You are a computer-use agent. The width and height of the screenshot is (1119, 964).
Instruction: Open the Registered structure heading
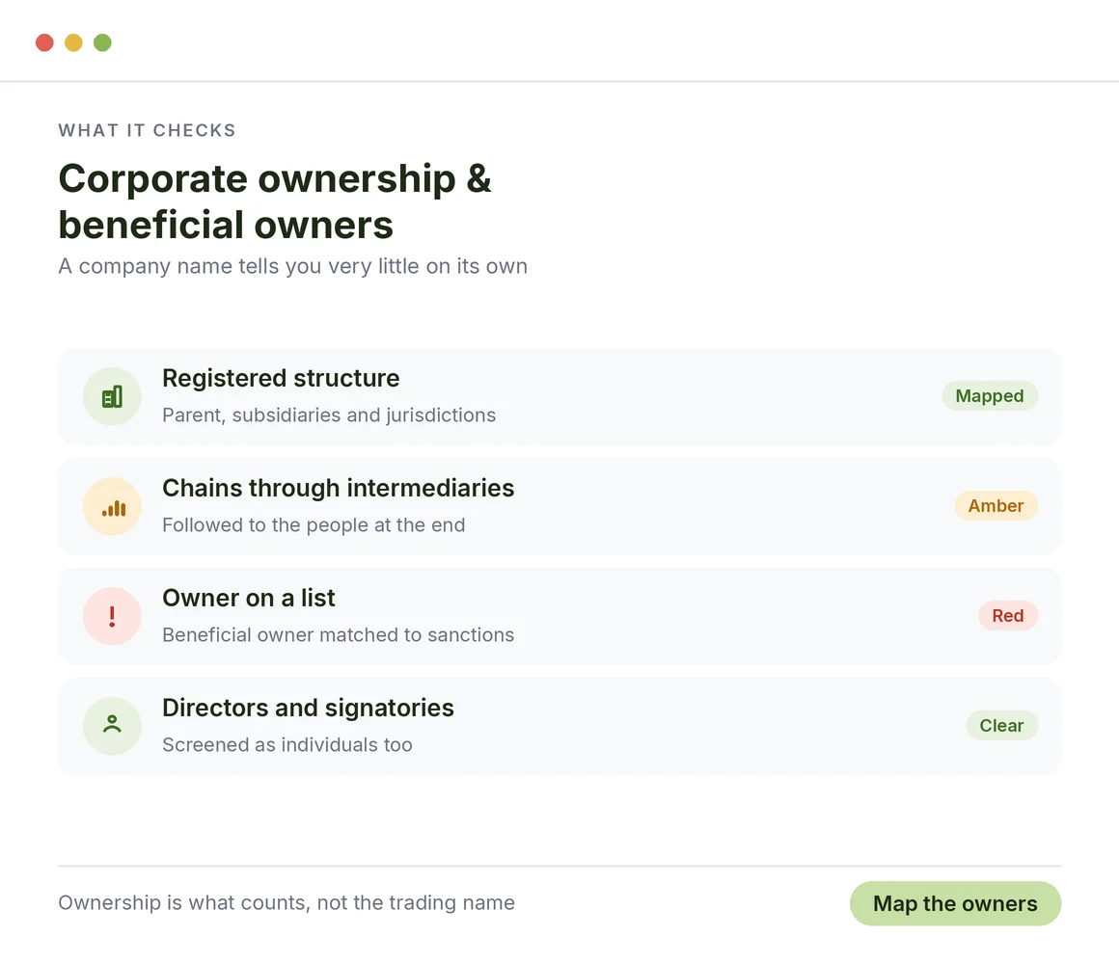pyautogui.click(x=281, y=378)
